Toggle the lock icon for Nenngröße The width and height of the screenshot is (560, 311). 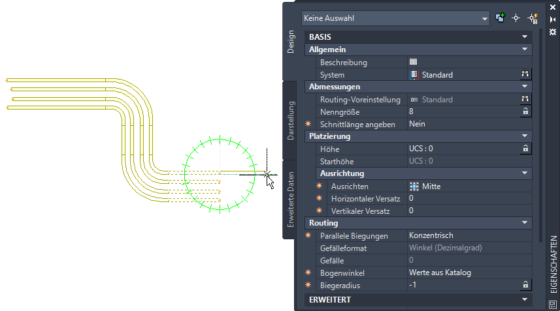point(525,111)
